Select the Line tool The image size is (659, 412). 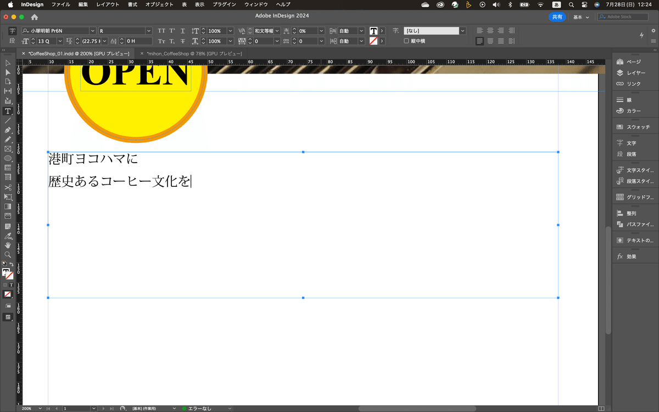[8, 120]
